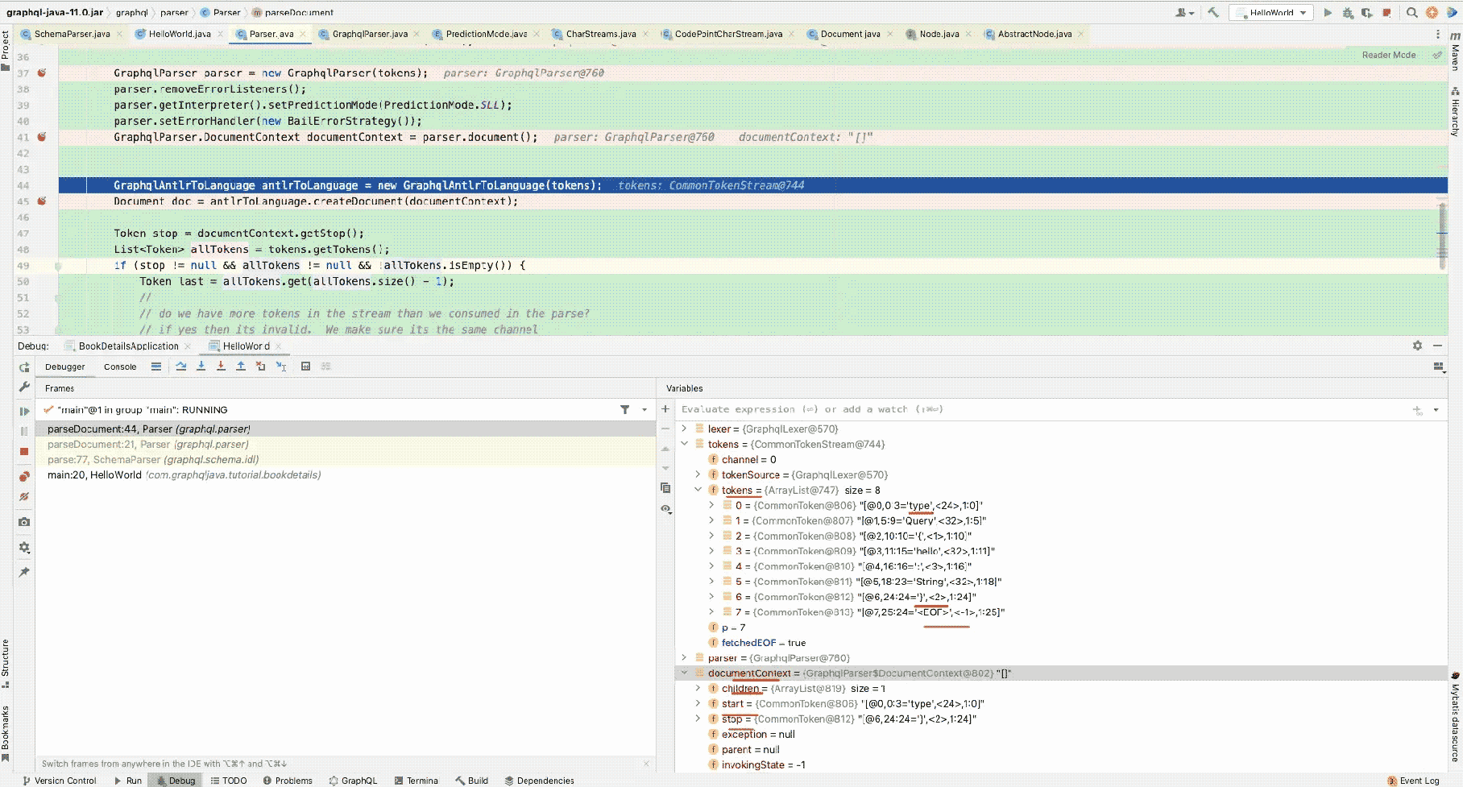
Task: Collapse tokens CommonTokenStream node
Action: coord(685,444)
